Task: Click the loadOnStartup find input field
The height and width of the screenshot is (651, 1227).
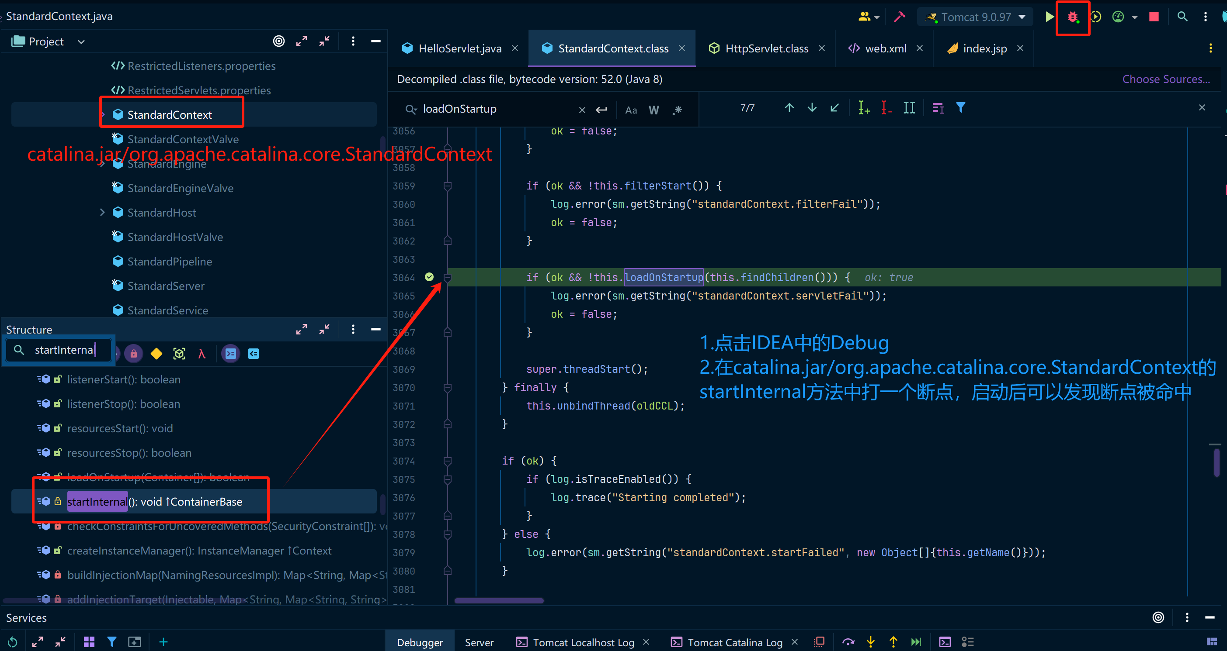Action: point(495,109)
